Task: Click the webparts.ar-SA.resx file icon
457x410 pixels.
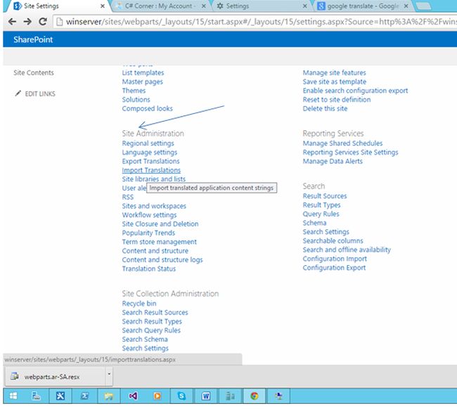Action: [x=15, y=376]
